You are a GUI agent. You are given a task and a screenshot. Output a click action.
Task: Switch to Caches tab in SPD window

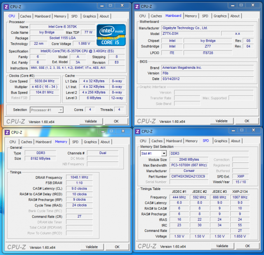click(x=157, y=141)
